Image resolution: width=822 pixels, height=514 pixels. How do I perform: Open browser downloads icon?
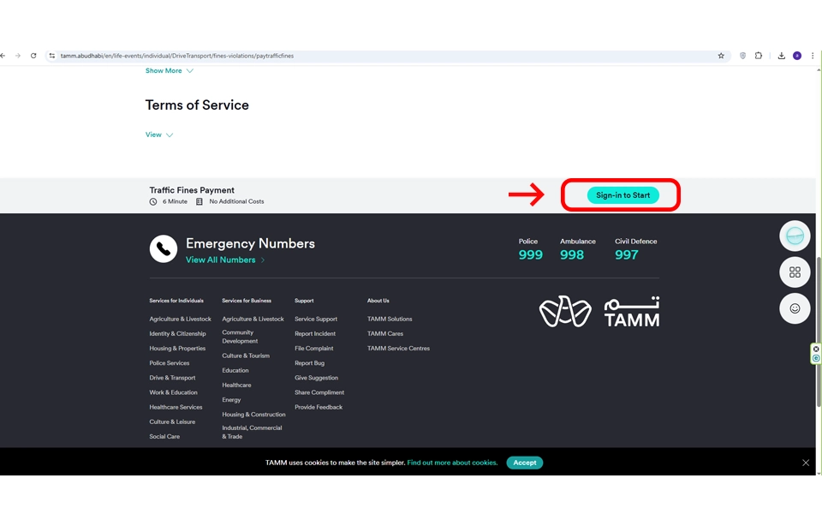coord(781,56)
